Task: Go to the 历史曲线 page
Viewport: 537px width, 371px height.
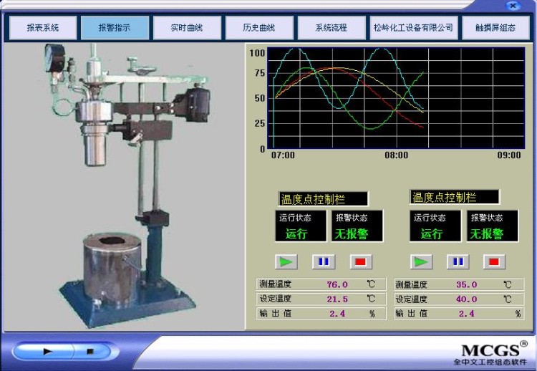Action: (x=259, y=28)
